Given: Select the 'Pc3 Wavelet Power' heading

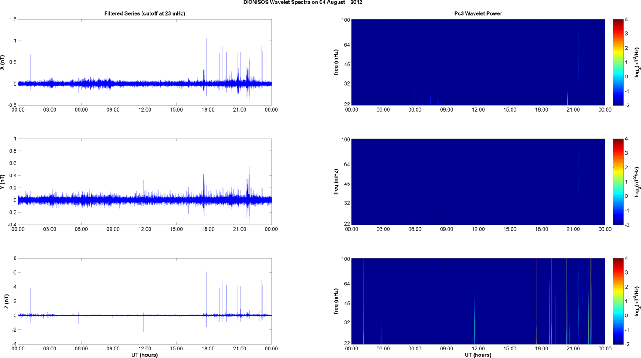Looking at the screenshot, I should [478, 13].
